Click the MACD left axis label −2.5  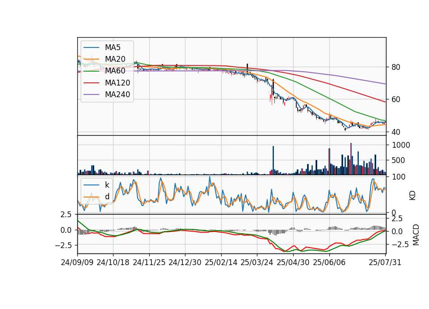pyautogui.click(x=63, y=245)
